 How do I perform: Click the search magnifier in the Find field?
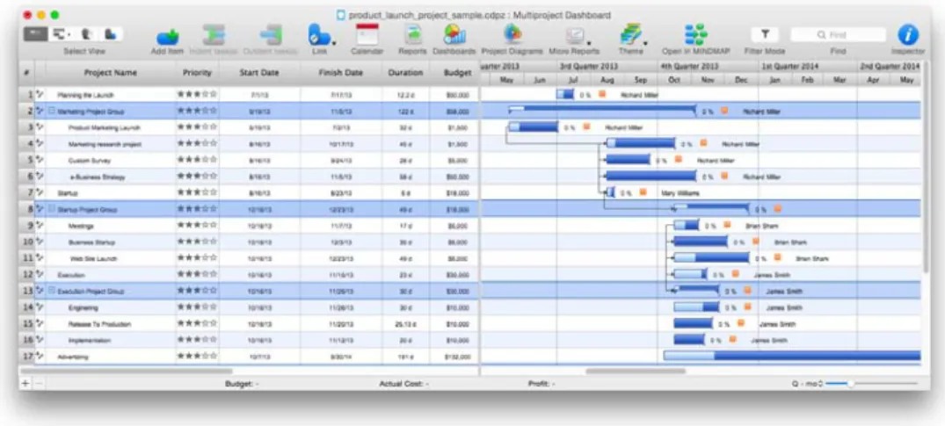pos(821,35)
